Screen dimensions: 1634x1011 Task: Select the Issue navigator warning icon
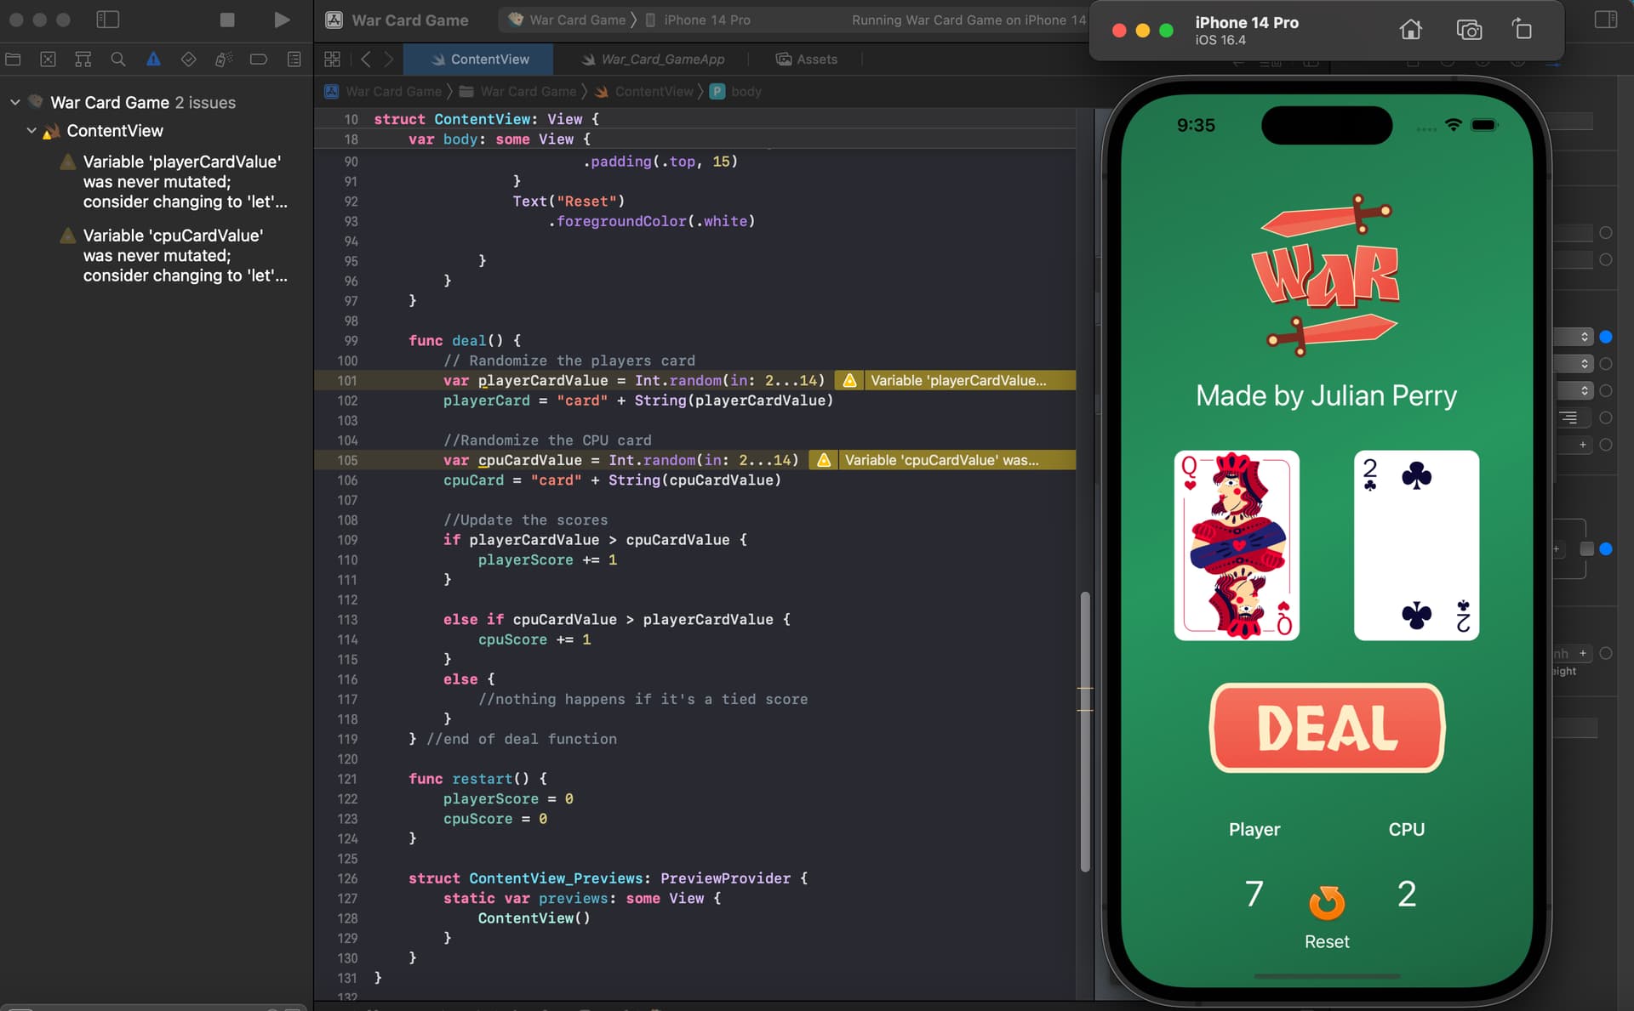(x=153, y=59)
